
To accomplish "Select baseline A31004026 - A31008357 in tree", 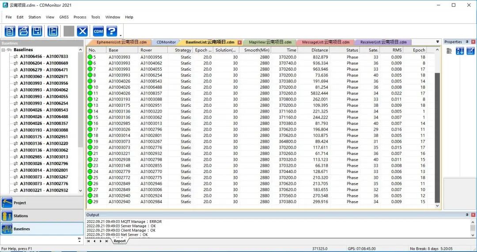I will click(44, 123).
